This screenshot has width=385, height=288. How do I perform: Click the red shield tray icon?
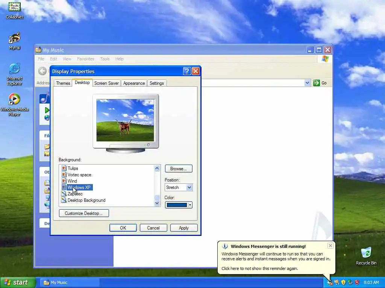click(357, 282)
